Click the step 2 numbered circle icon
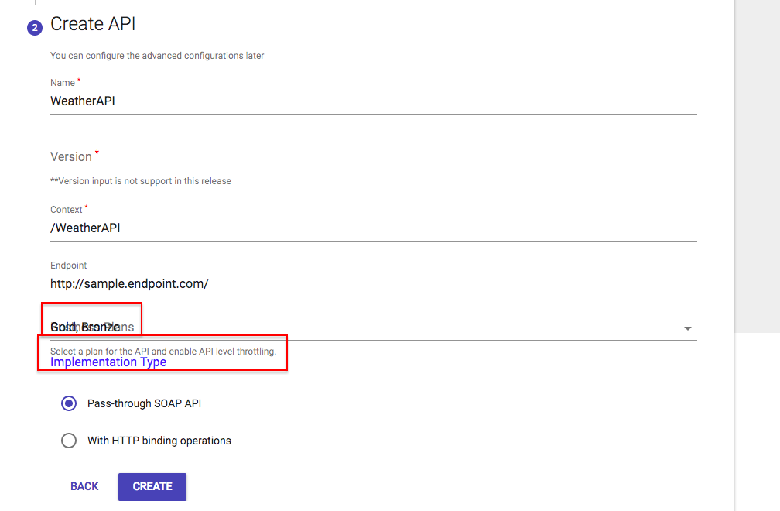 click(36, 27)
